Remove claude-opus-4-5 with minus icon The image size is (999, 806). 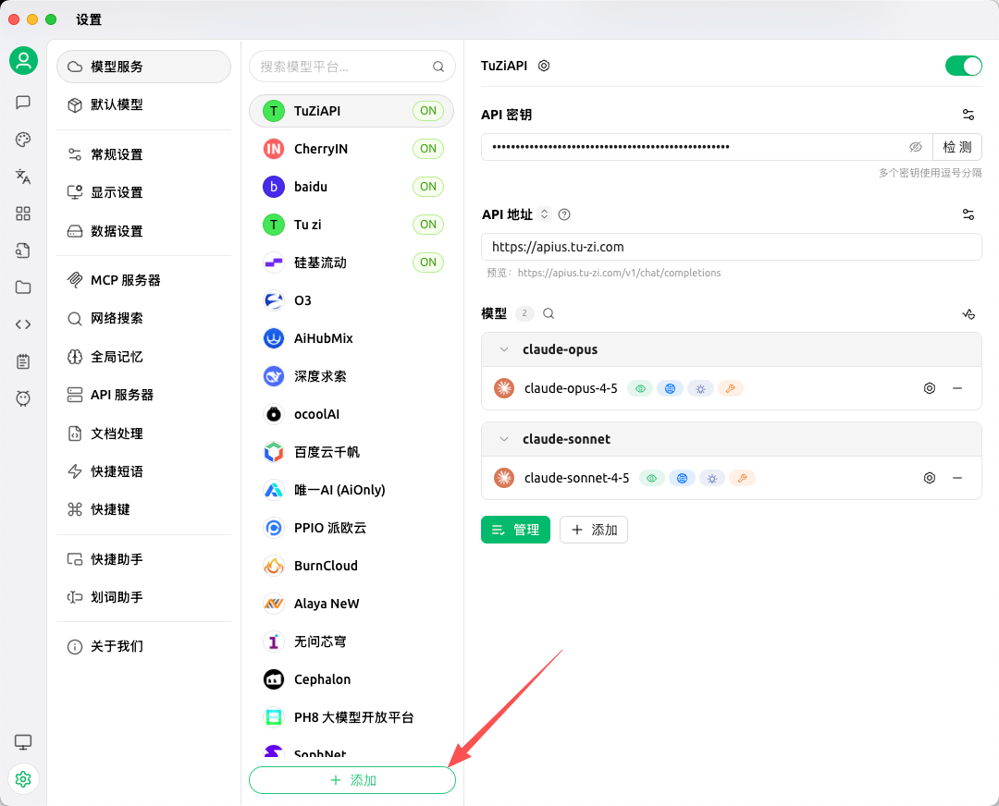pos(957,388)
